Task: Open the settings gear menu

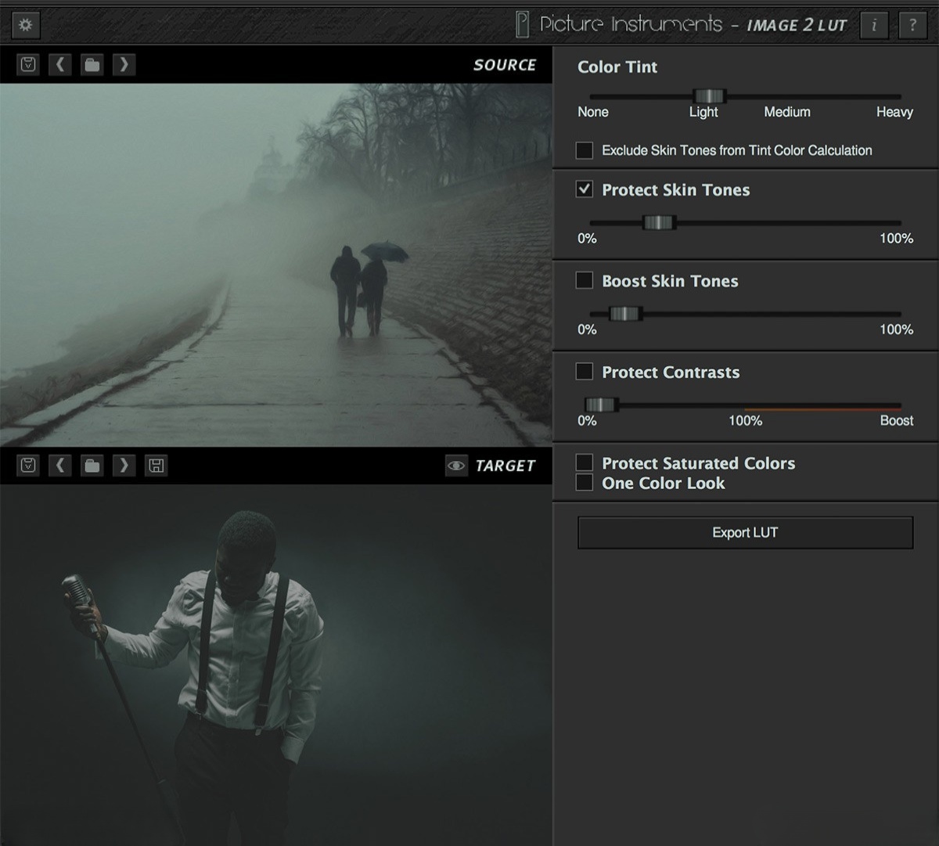Action: click(25, 24)
